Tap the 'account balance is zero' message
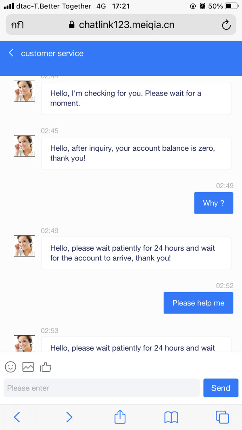The height and width of the screenshot is (430, 242). pos(136,153)
